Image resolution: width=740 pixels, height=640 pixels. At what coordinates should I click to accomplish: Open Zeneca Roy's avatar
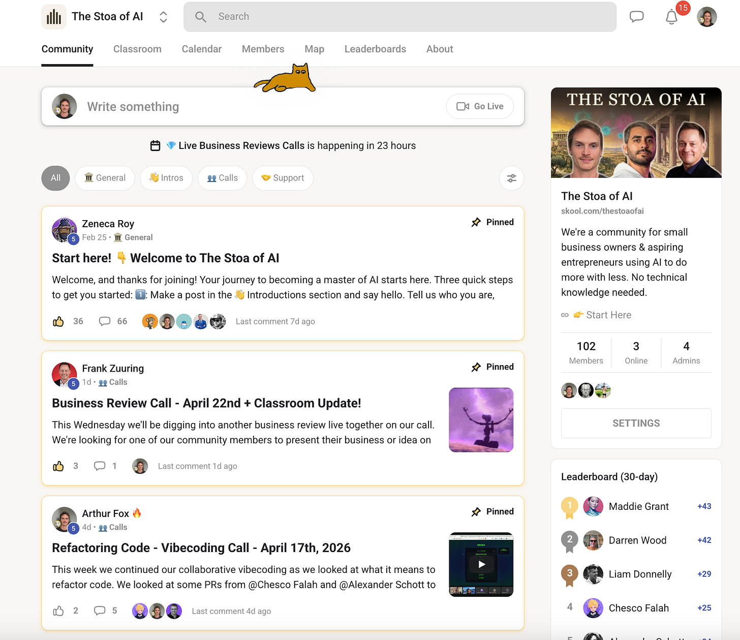pyautogui.click(x=65, y=230)
